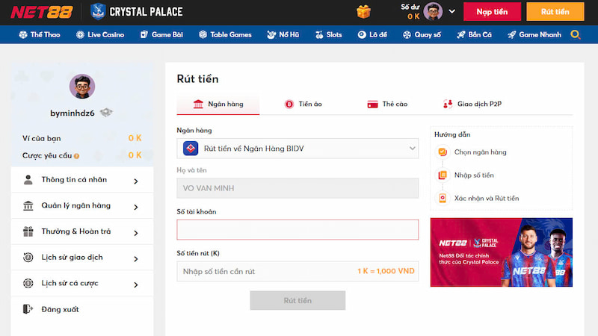Click the Cược yêu cầu info icon
598x336 pixels.
77,156
